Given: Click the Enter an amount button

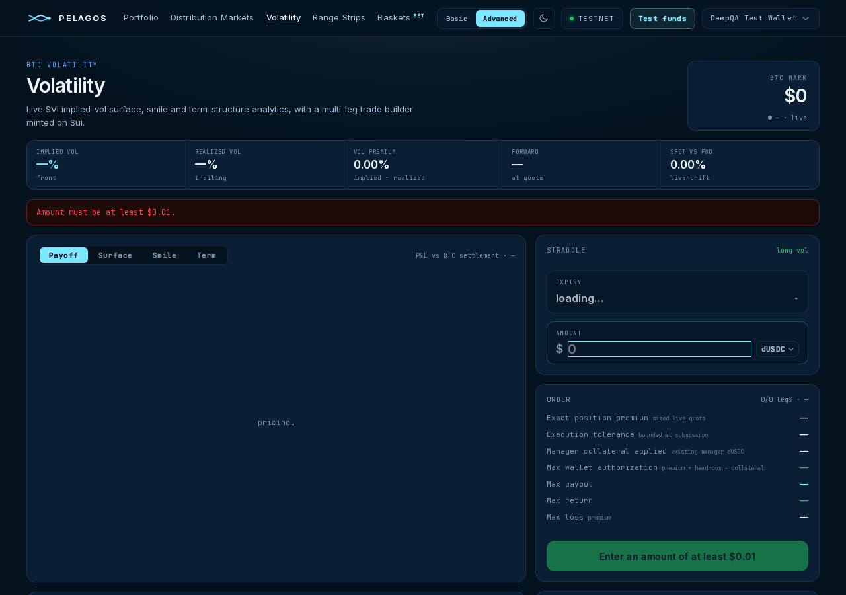Looking at the screenshot, I should click(x=677, y=556).
